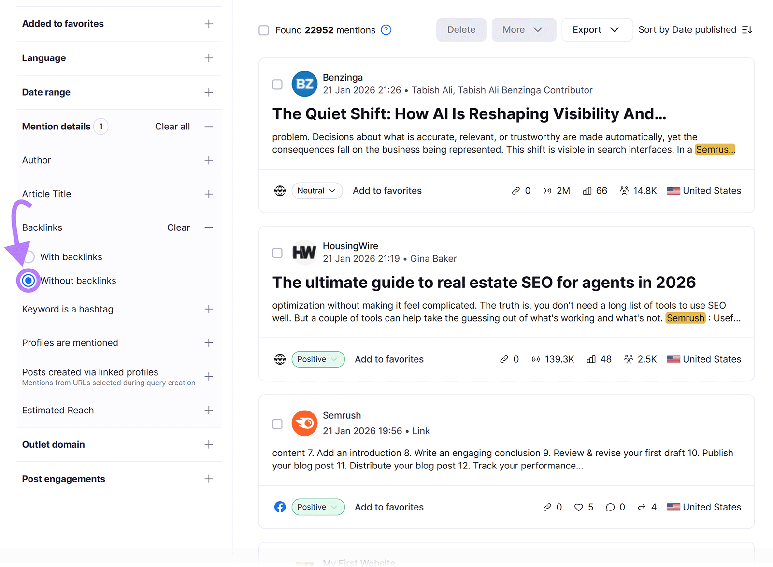Click the globe source icon on the Benzinga mention
Viewport: 773px width, 567px height.
point(280,190)
